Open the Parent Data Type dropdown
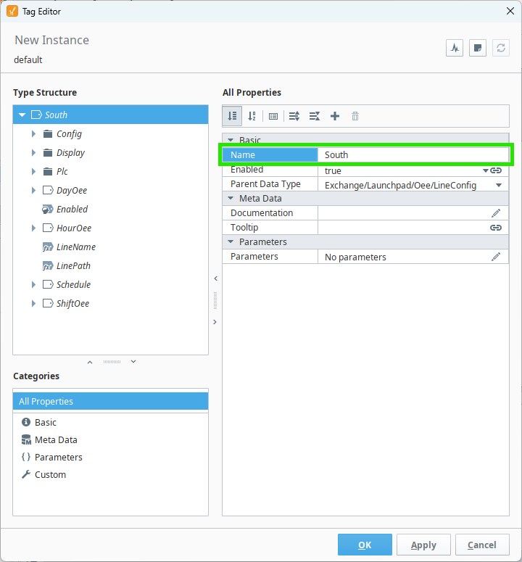The height and width of the screenshot is (562, 522). click(x=499, y=186)
